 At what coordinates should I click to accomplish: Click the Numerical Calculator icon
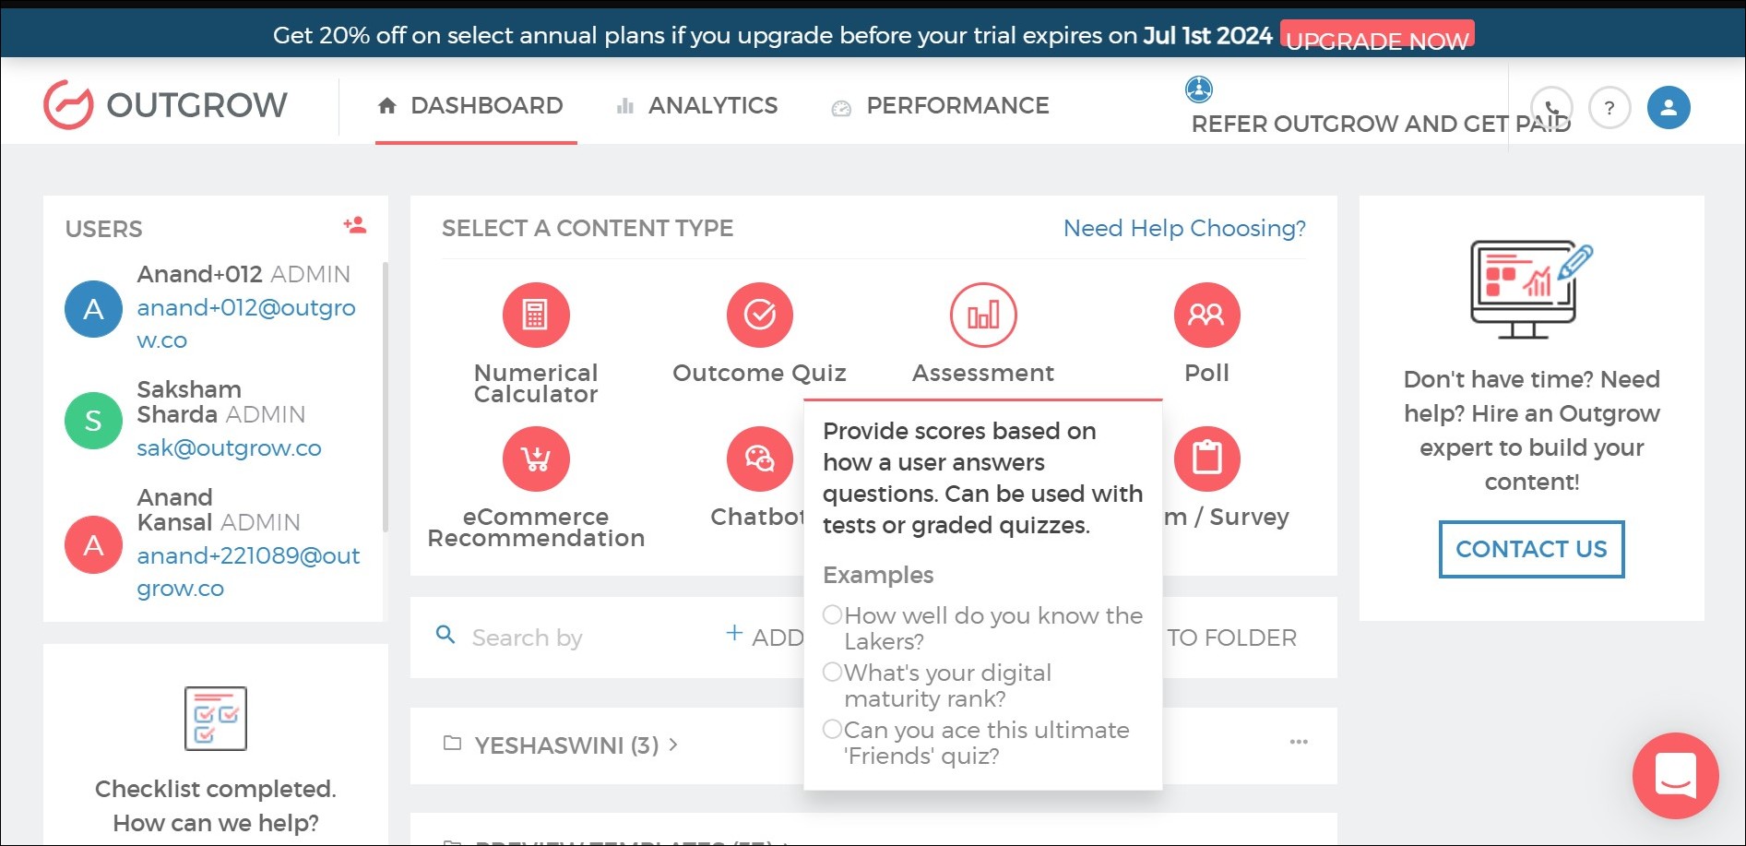click(x=536, y=316)
